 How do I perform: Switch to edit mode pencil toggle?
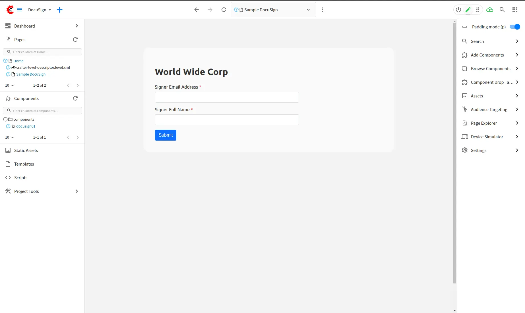coord(468,10)
